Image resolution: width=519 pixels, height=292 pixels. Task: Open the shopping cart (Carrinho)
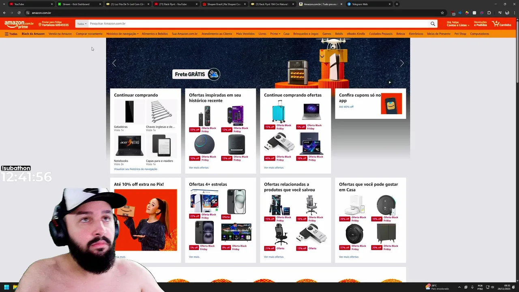502,24
